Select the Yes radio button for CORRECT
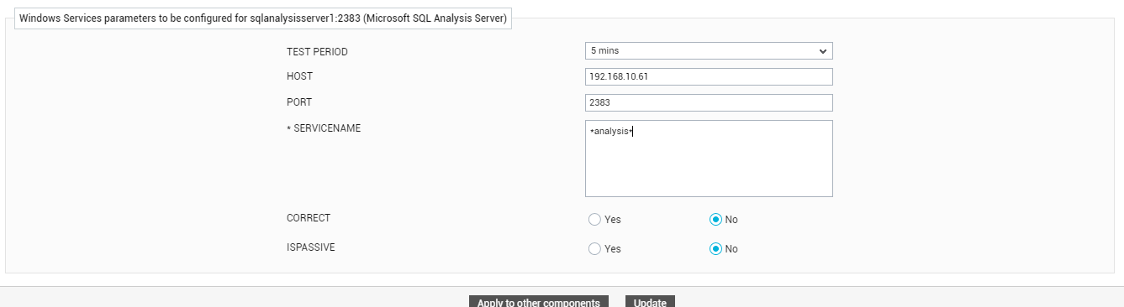 pyautogui.click(x=595, y=220)
